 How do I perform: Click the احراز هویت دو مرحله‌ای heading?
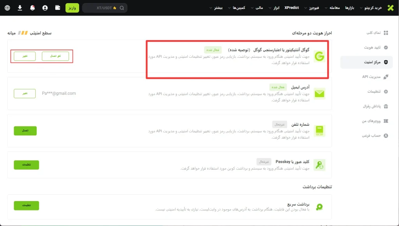[312, 33]
